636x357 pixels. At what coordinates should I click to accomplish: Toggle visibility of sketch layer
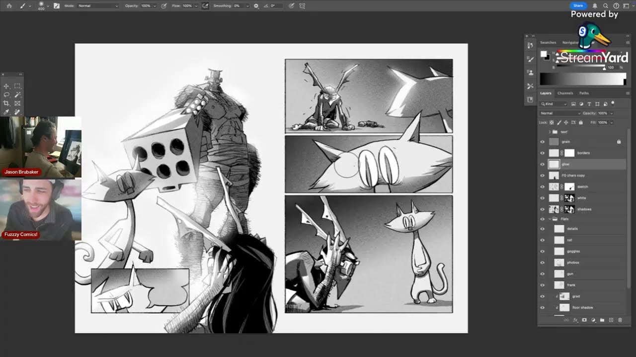(x=542, y=187)
